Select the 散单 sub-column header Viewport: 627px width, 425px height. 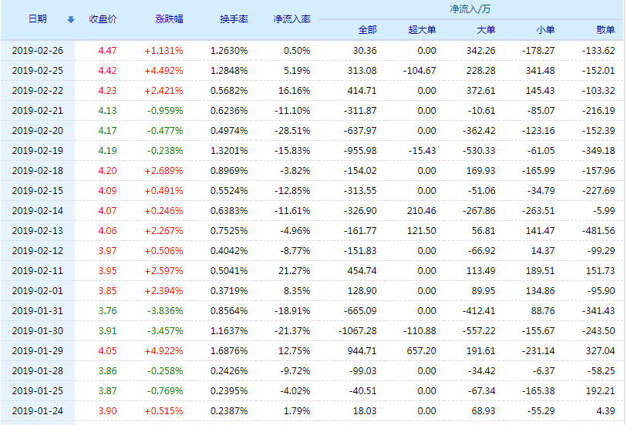pos(605,30)
